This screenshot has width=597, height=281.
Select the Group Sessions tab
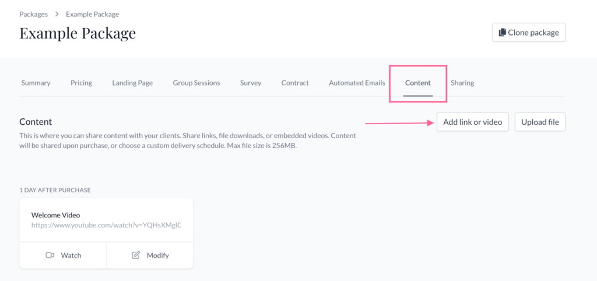tap(196, 83)
